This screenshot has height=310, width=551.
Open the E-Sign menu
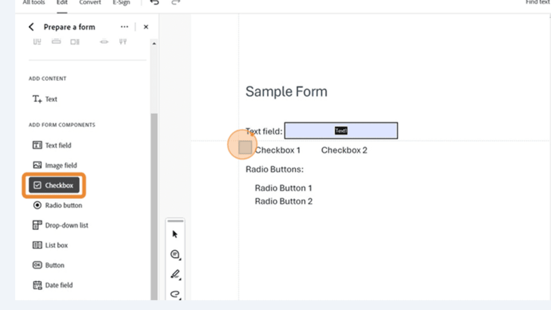[121, 3]
